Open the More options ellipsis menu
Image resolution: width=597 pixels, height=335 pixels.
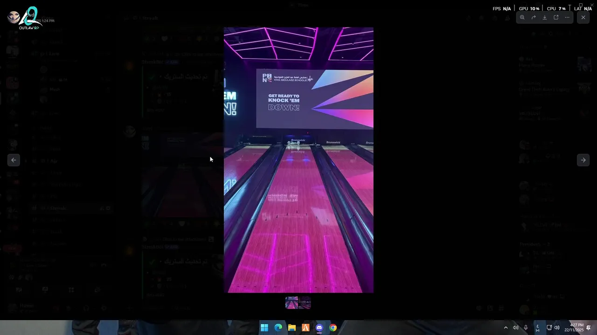pyautogui.click(x=567, y=17)
